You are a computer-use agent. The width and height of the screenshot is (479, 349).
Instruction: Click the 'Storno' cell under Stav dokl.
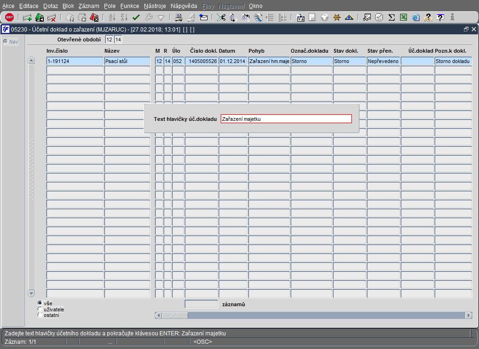(x=350, y=61)
